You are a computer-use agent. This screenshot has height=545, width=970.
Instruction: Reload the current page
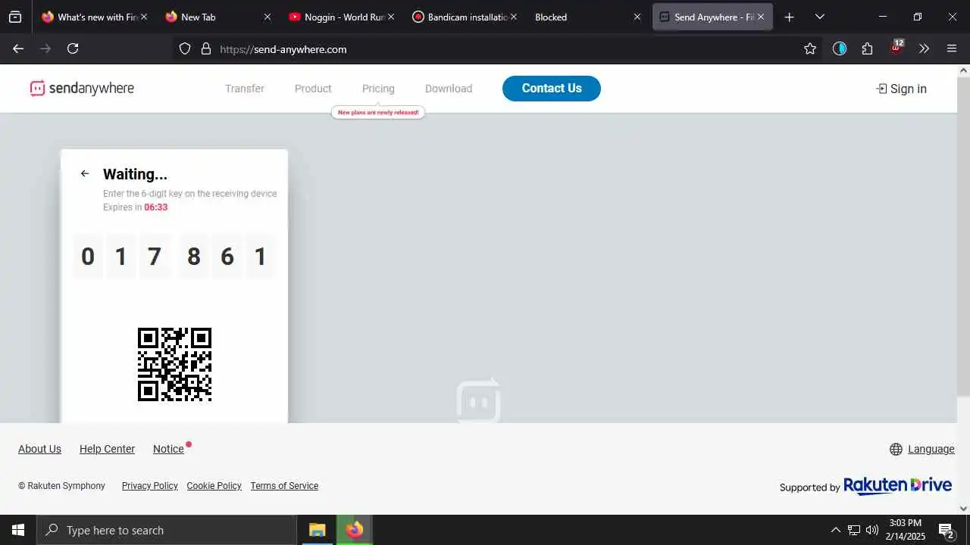pyautogui.click(x=73, y=48)
